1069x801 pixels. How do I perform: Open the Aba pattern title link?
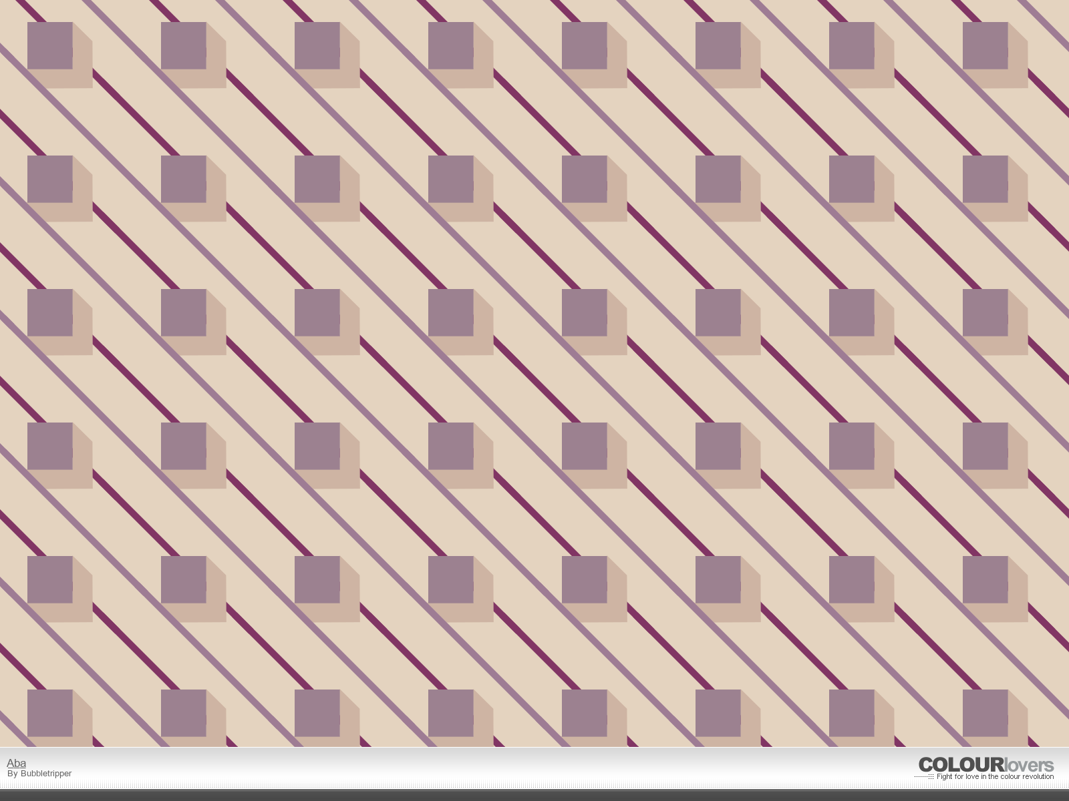(x=16, y=763)
